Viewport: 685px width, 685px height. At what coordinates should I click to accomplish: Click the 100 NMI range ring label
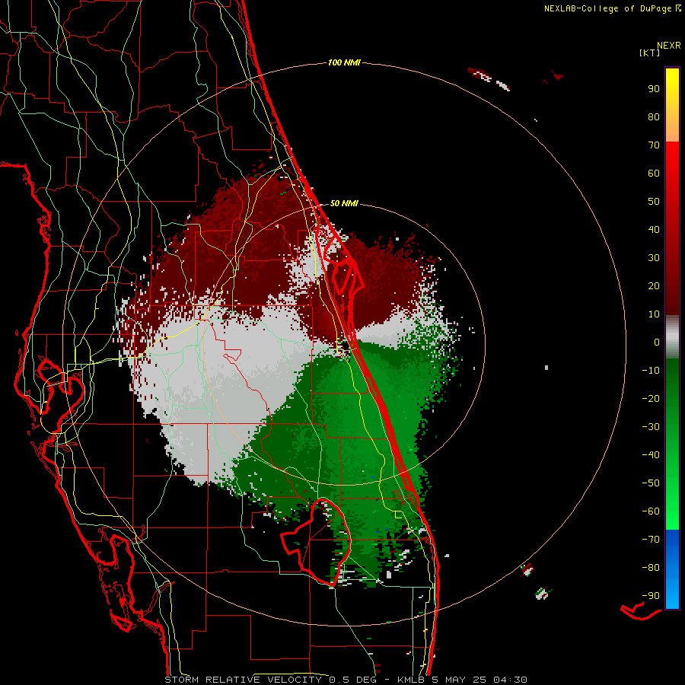[344, 62]
